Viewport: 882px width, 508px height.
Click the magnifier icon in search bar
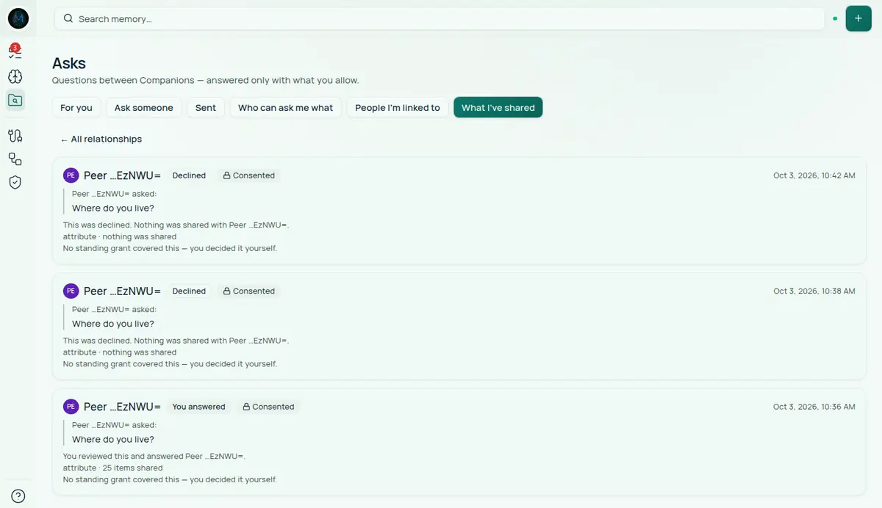[68, 18]
